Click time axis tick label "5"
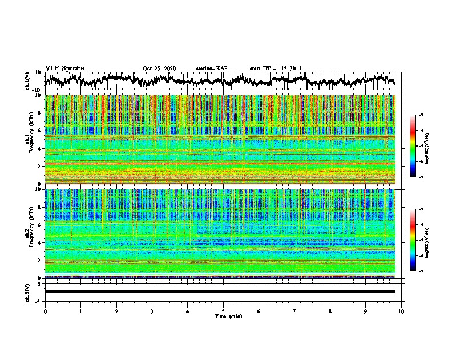452x349 pixels. click(x=223, y=311)
